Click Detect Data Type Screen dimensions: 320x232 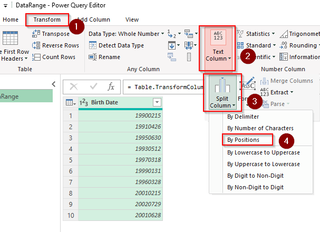click(117, 45)
